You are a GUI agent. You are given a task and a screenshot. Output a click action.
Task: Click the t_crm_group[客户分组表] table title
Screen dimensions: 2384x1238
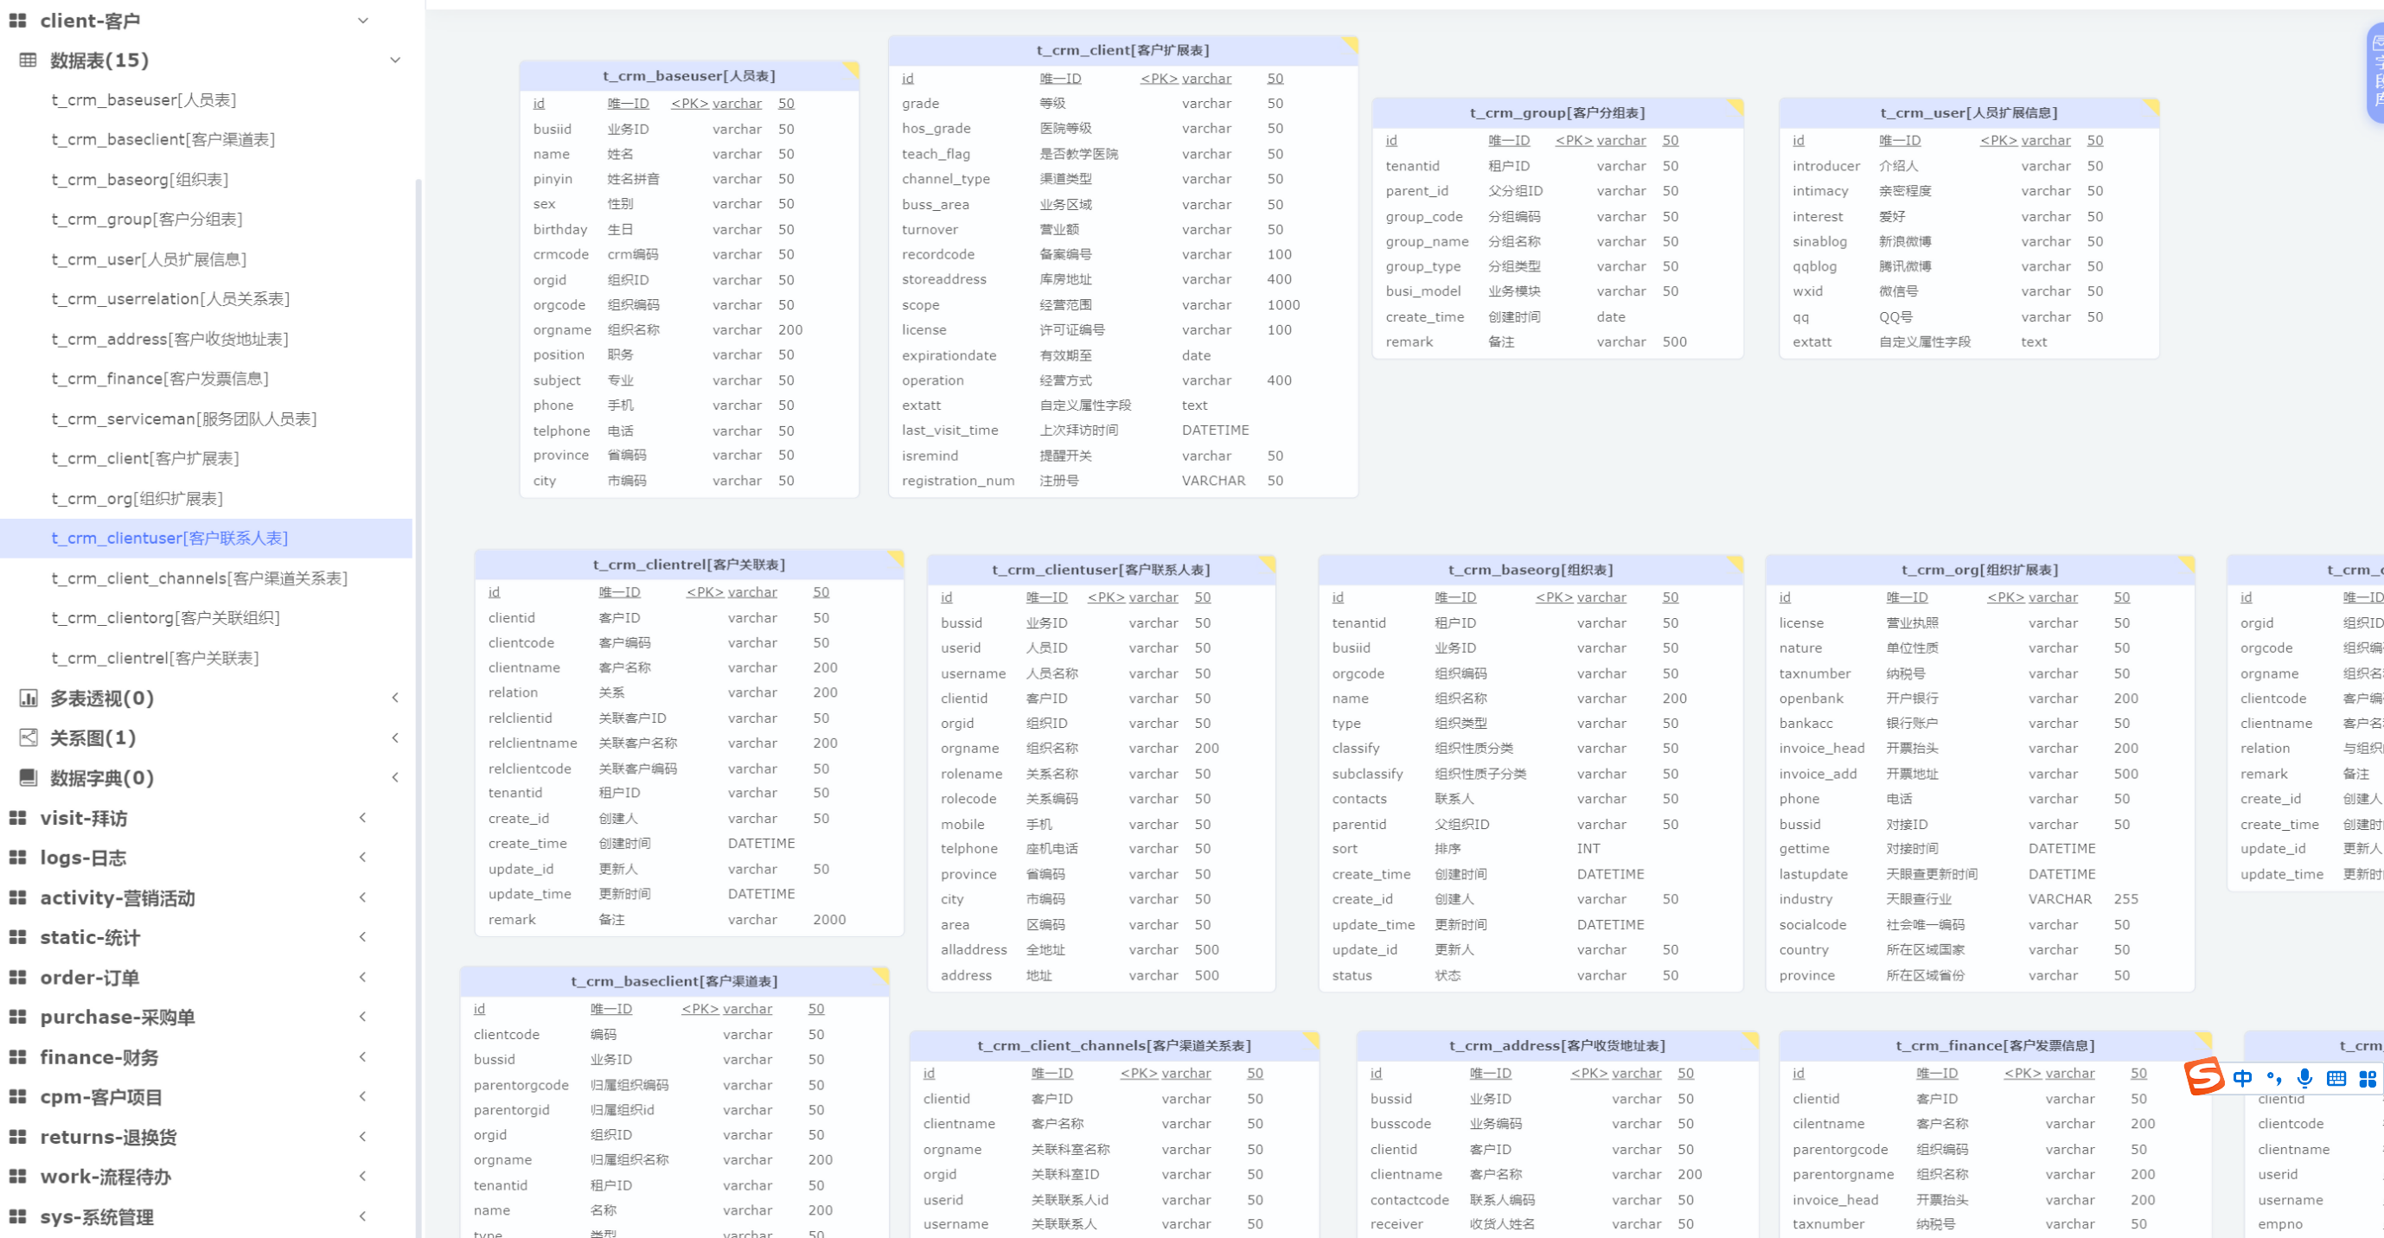tap(1556, 113)
